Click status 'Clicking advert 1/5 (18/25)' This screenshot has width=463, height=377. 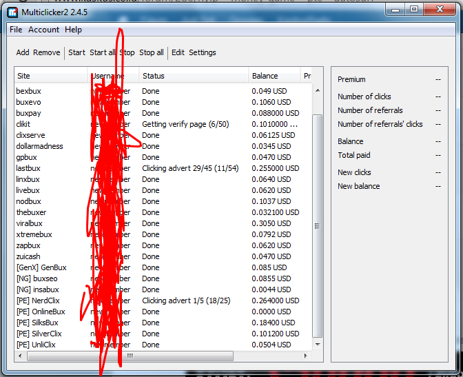pyautogui.click(x=186, y=300)
